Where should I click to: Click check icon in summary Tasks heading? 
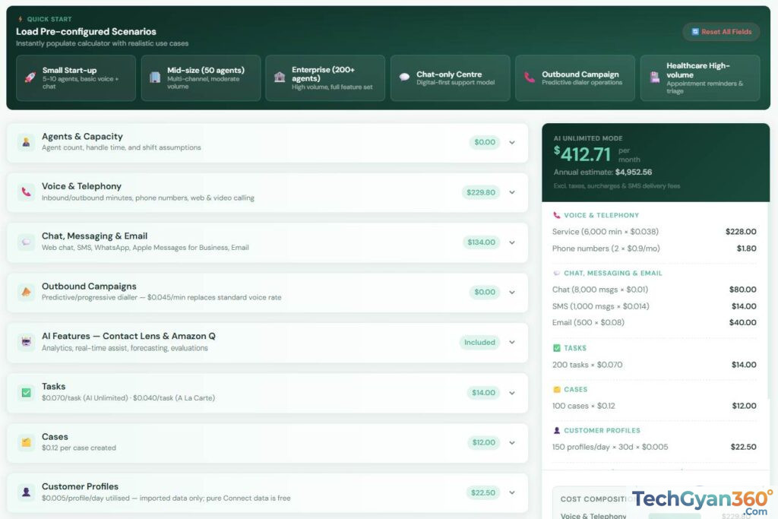click(557, 348)
